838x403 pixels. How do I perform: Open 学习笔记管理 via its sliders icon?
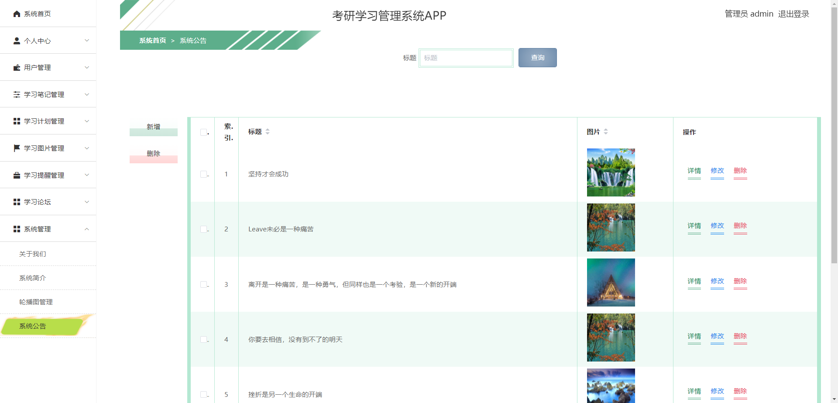point(17,94)
